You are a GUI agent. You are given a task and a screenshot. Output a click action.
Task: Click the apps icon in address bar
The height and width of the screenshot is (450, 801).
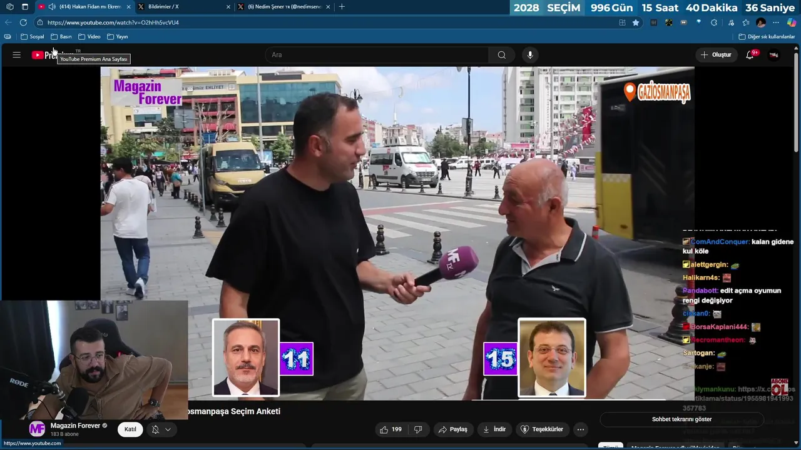622,22
